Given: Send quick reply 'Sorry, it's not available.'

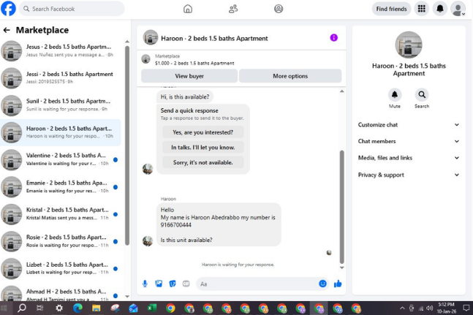Looking at the screenshot, I should pos(203,162).
